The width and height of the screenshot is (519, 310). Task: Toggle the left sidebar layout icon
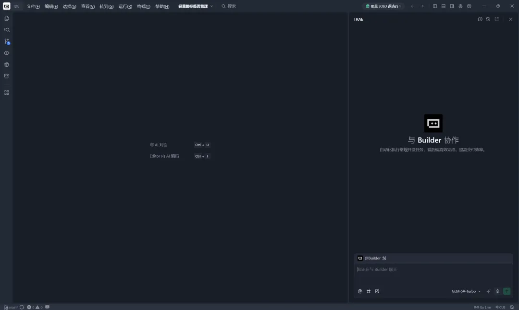[435, 6]
